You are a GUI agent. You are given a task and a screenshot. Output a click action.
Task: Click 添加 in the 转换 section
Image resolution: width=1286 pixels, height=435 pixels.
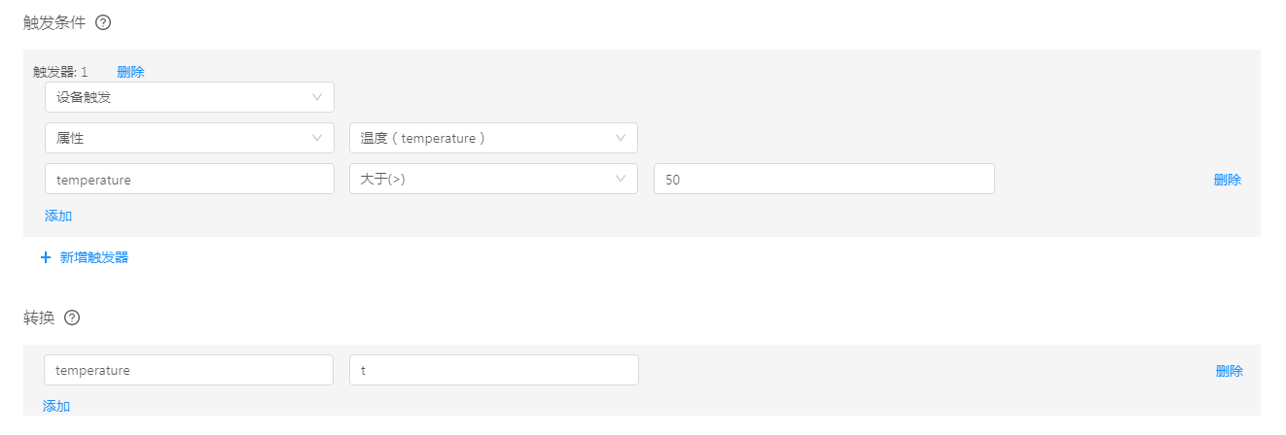tap(56, 406)
